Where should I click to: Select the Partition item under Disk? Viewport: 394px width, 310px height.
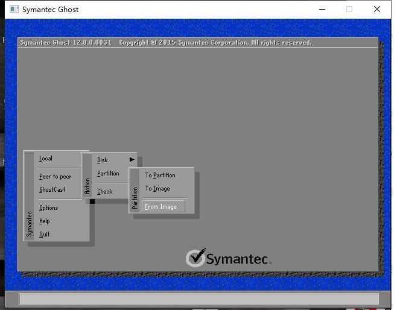click(108, 174)
